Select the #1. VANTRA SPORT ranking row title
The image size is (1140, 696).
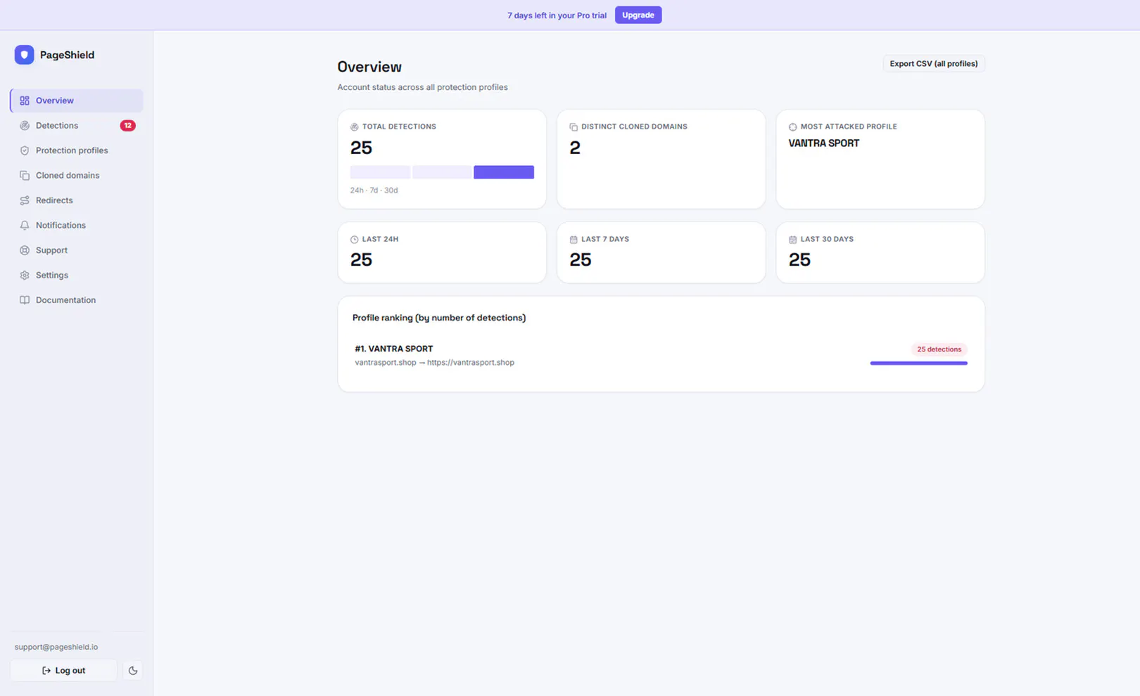[x=394, y=349]
